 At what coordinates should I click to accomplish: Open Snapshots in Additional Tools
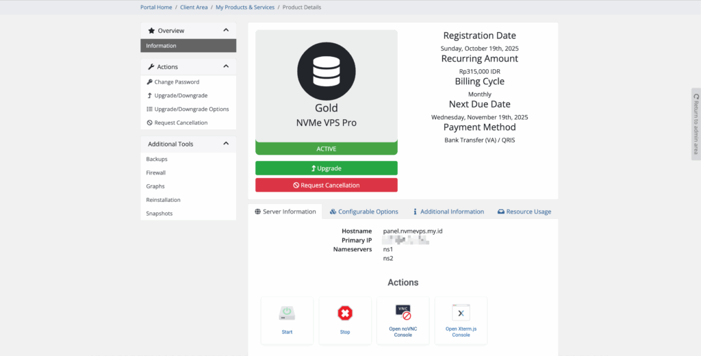coord(160,214)
